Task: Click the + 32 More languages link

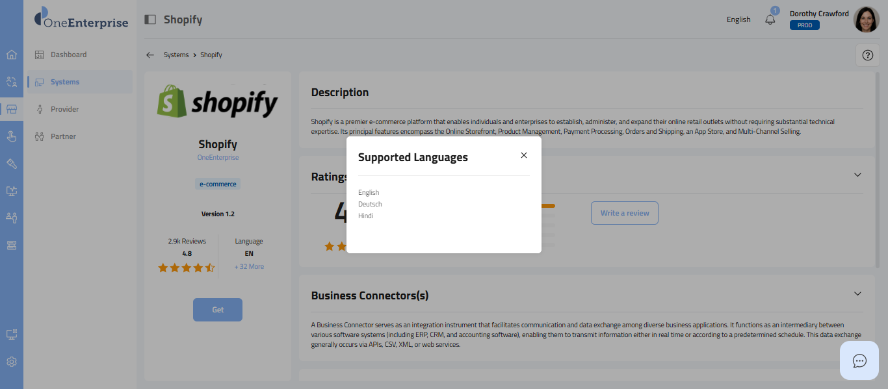Action: coord(249,267)
